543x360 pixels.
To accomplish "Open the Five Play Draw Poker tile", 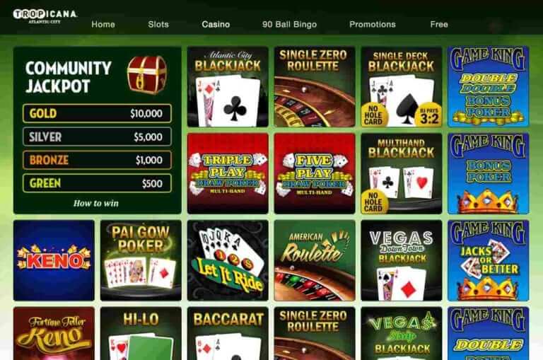I will tap(315, 173).
